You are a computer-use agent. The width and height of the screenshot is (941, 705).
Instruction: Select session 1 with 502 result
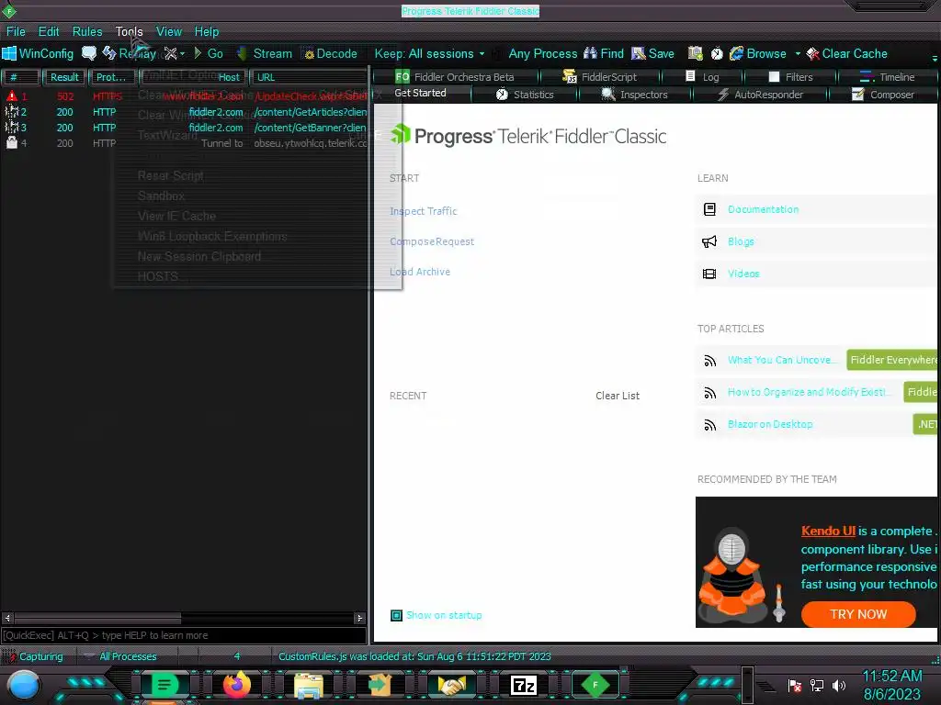tap(184, 95)
